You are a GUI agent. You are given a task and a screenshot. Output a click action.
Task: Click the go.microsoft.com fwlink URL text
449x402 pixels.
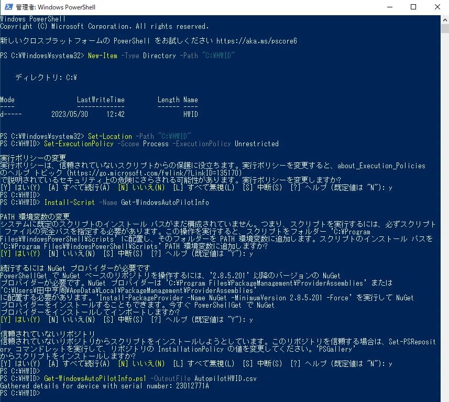[154, 173]
